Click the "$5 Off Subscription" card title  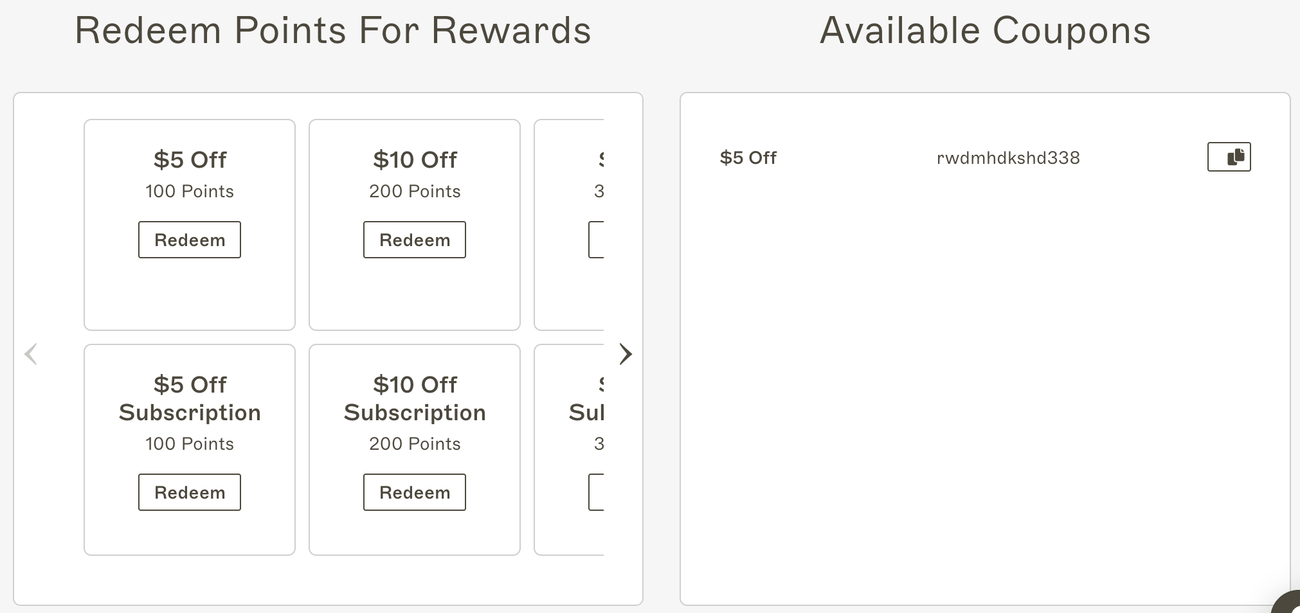(x=190, y=398)
